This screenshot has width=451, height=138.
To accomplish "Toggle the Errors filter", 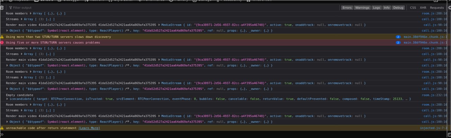I will click(347, 7).
